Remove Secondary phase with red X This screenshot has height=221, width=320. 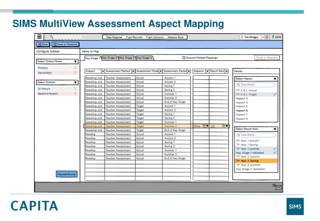tap(75, 73)
